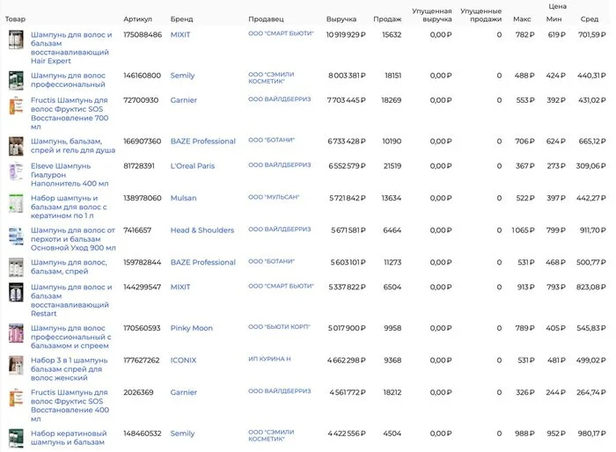Click the ICONIX 3-in-1 set thumbnail
Image resolution: width=616 pixels, height=452 pixels.
tap(16, 365)
